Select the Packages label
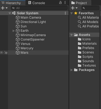Viewport: 101px width, 109px height. 87,70
